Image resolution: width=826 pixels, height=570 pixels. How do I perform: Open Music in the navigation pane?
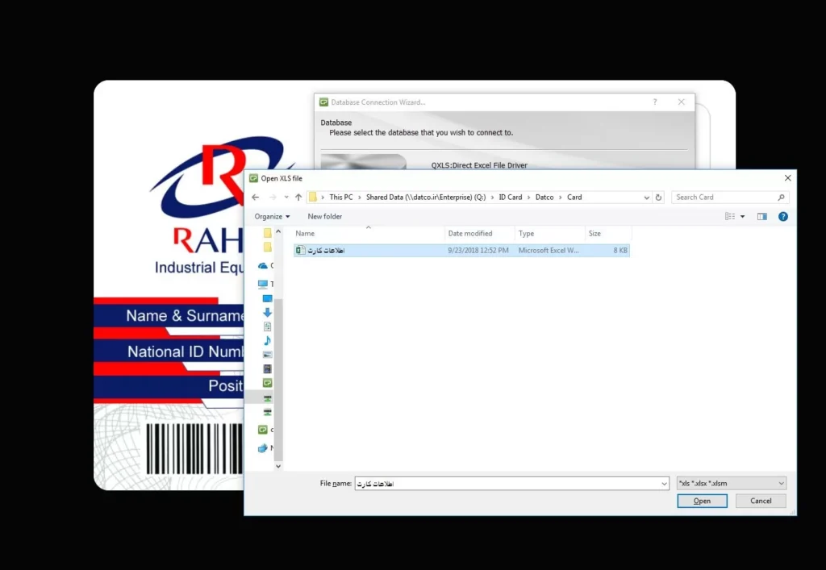click(267, 341)
